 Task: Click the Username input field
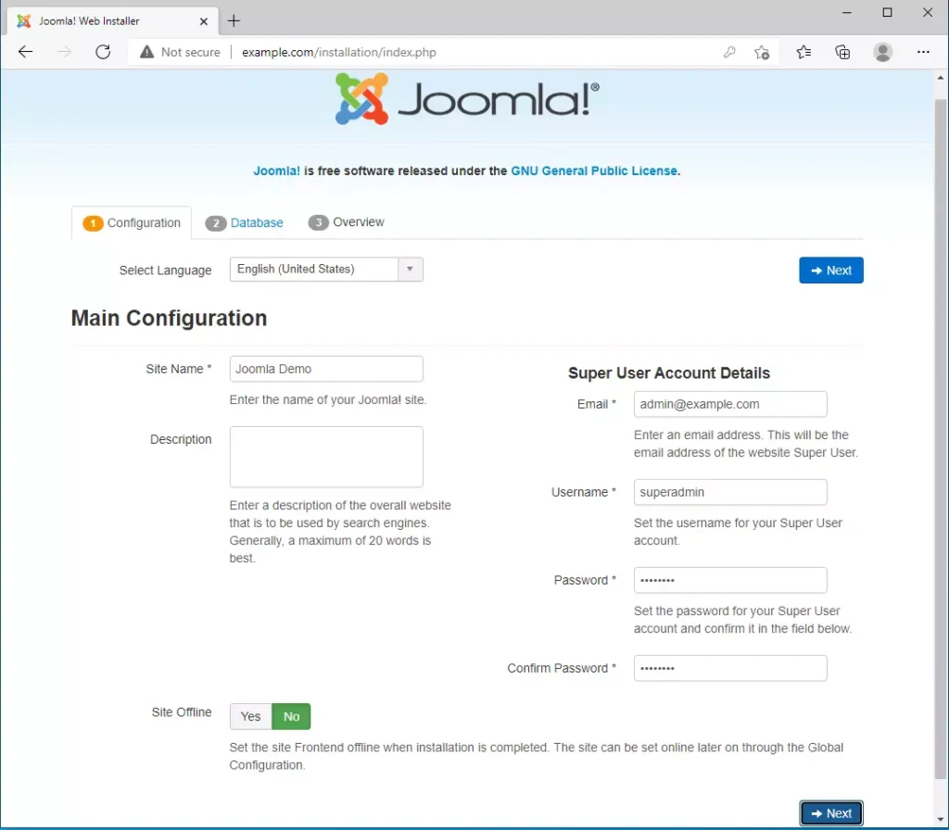[x=730, y=492]
